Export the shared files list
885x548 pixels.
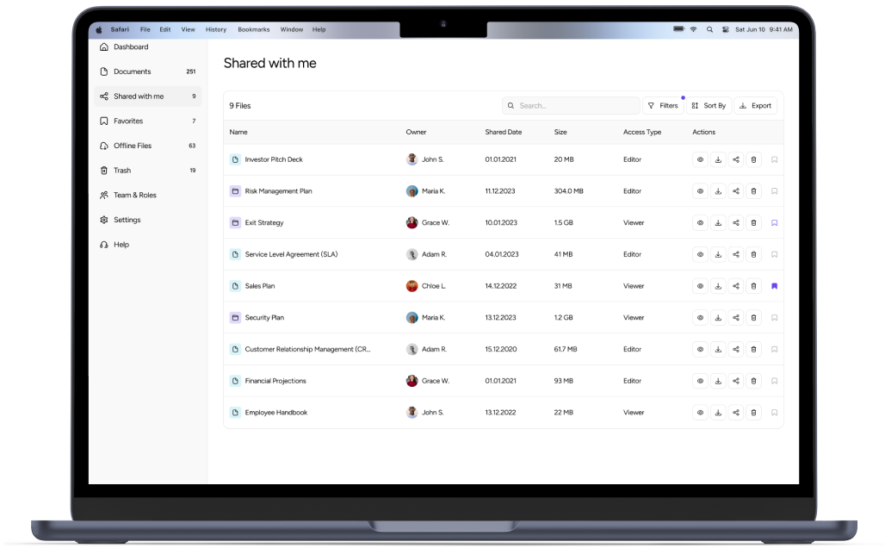(755, 106)
